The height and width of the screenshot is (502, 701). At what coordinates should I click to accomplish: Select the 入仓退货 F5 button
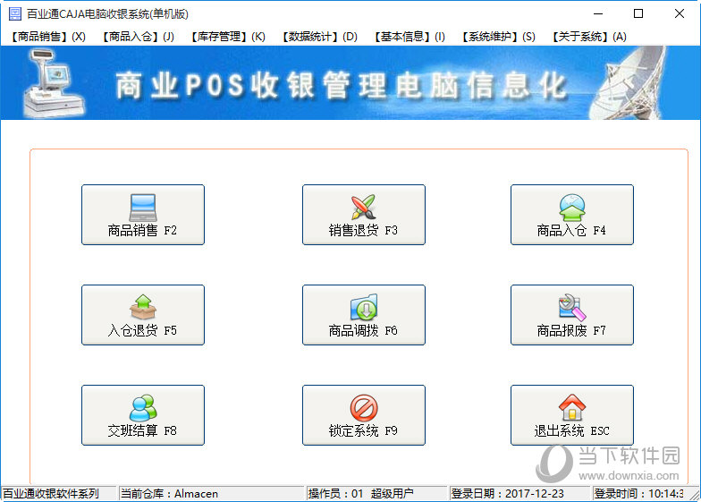tap(143, 315)
